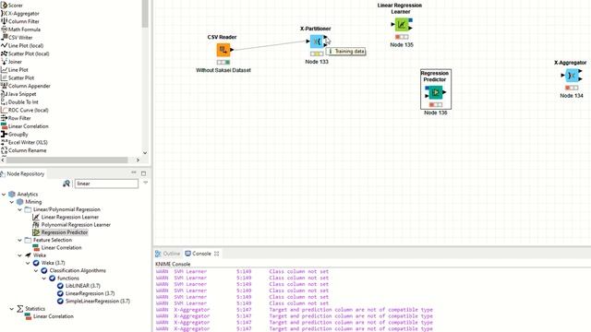This screenshot has height=332, width=591.
Task: Maximize the Node Repository panel
Action: pyautogui.click(x=144, y=173)
